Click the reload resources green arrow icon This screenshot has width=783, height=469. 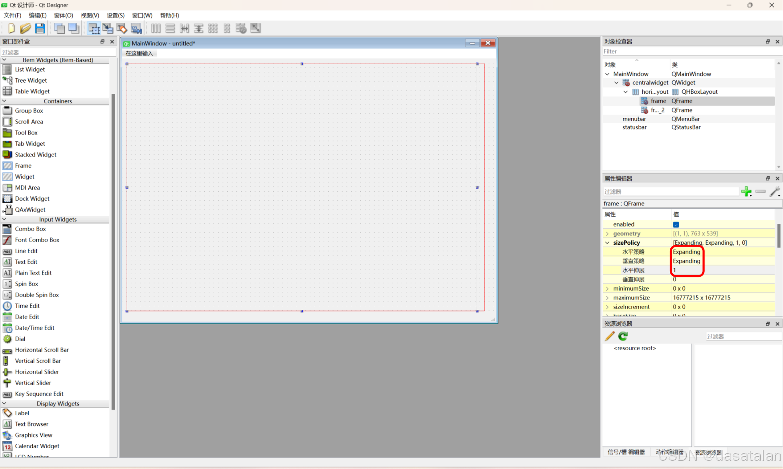623,336
